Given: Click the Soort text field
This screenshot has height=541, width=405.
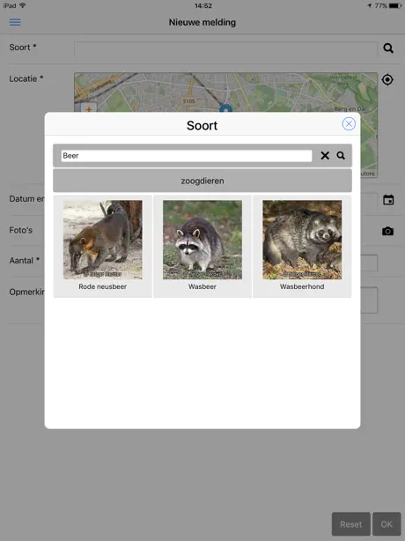Looking at the screenshot, I should (x=225, y=49).
